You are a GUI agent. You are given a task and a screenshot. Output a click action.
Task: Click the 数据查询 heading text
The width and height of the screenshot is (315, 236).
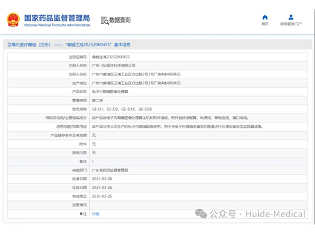(120, 20)
